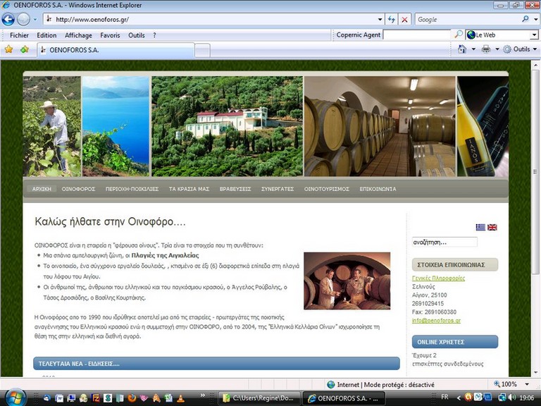Click the Add to Favorites icon

[x=25, y=49]
